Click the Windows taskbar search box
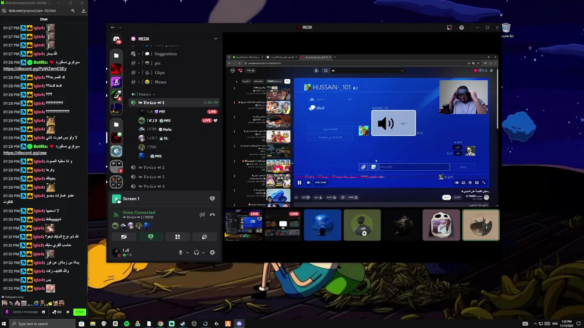Viewport: 584px width, 328px height. pyautogui.click(x=42, y=323)
